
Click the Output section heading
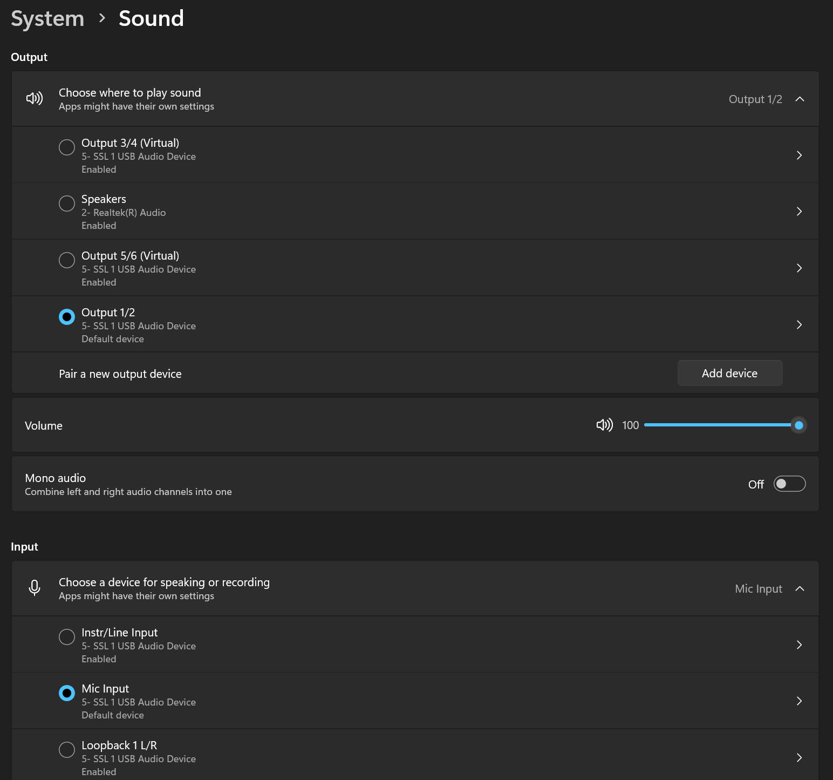(x=29, y=57)
